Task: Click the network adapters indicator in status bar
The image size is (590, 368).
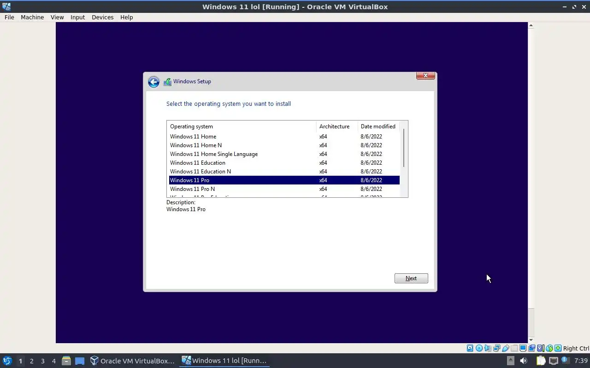Action: [496, 348]
